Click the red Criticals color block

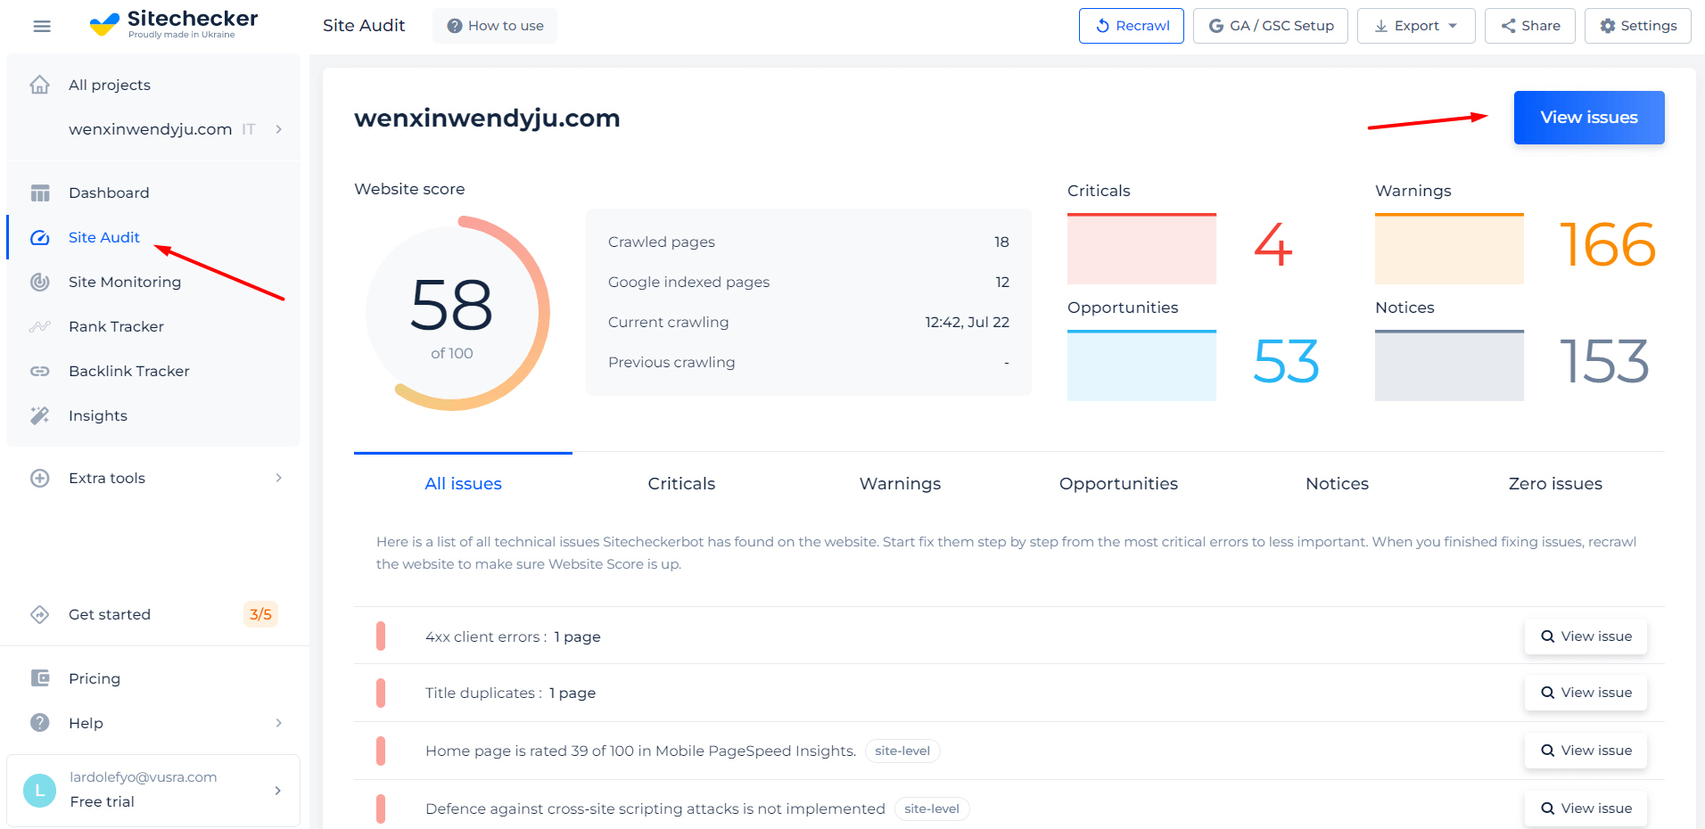[x=1141, y=249]
